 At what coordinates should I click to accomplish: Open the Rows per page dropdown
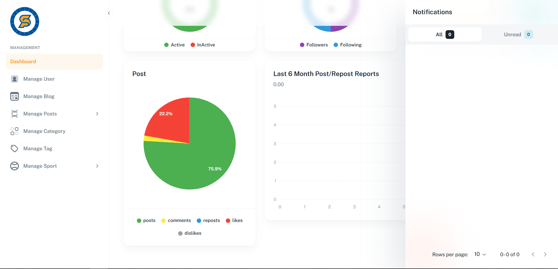[x=480, y=254]
